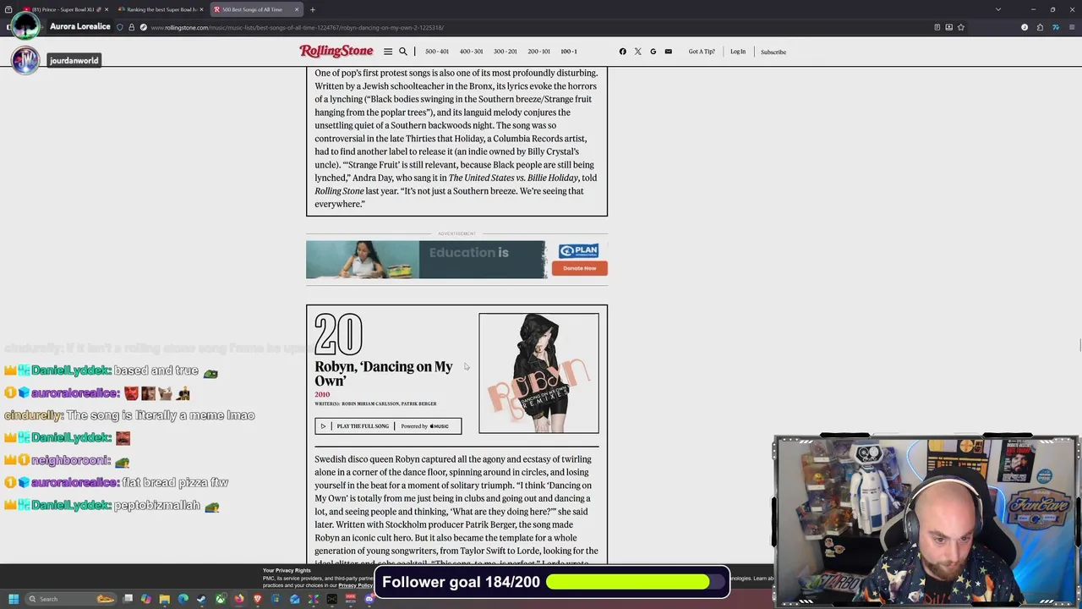Open the Windows Start menu
The image size is (1082, 609).
tap(14, 599)
